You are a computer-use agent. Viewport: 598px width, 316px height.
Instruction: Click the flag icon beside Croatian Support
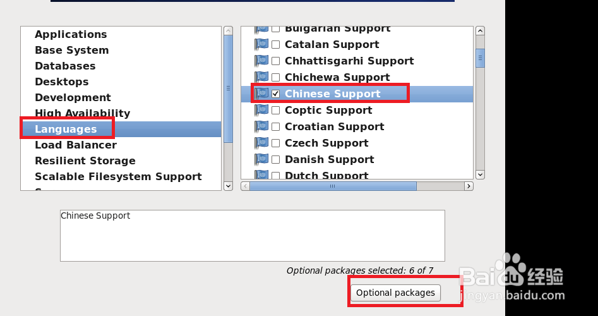(x=261, y=126)
